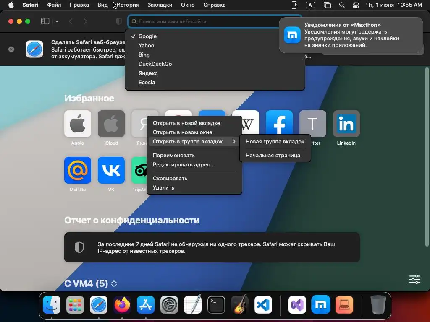The image size is (430, 322).
Task: Open the Facebook favorite tile
Action: (279, 122)
